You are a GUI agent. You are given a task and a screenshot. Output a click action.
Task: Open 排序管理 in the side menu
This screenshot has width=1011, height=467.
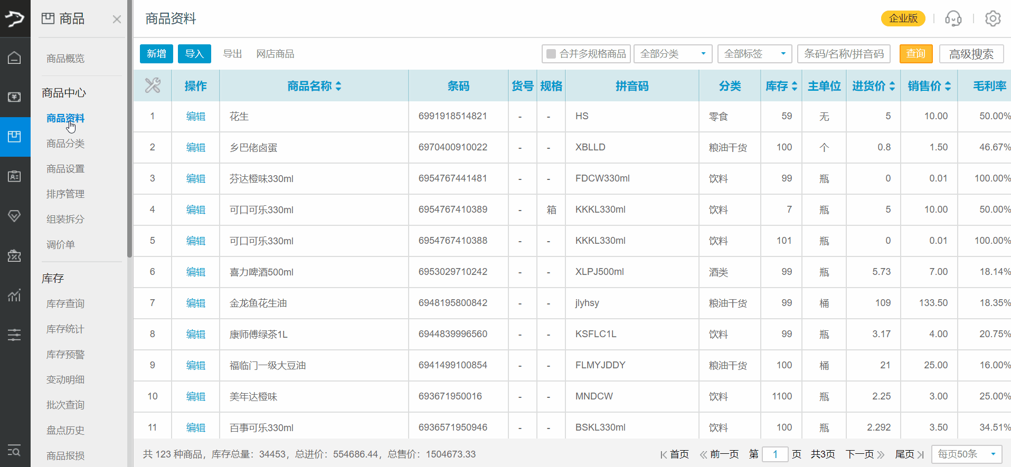point(65,194)
